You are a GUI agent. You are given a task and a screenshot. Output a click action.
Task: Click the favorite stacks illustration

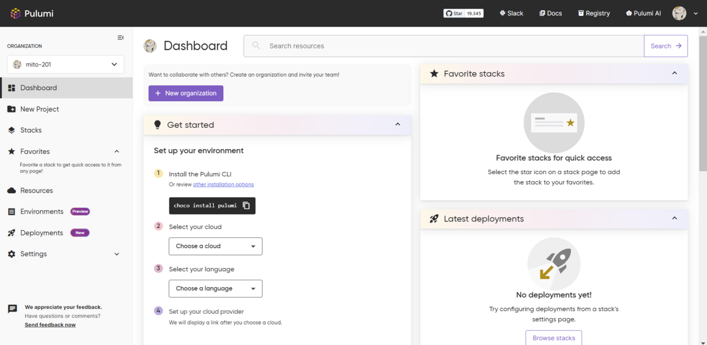coord(554,122)
